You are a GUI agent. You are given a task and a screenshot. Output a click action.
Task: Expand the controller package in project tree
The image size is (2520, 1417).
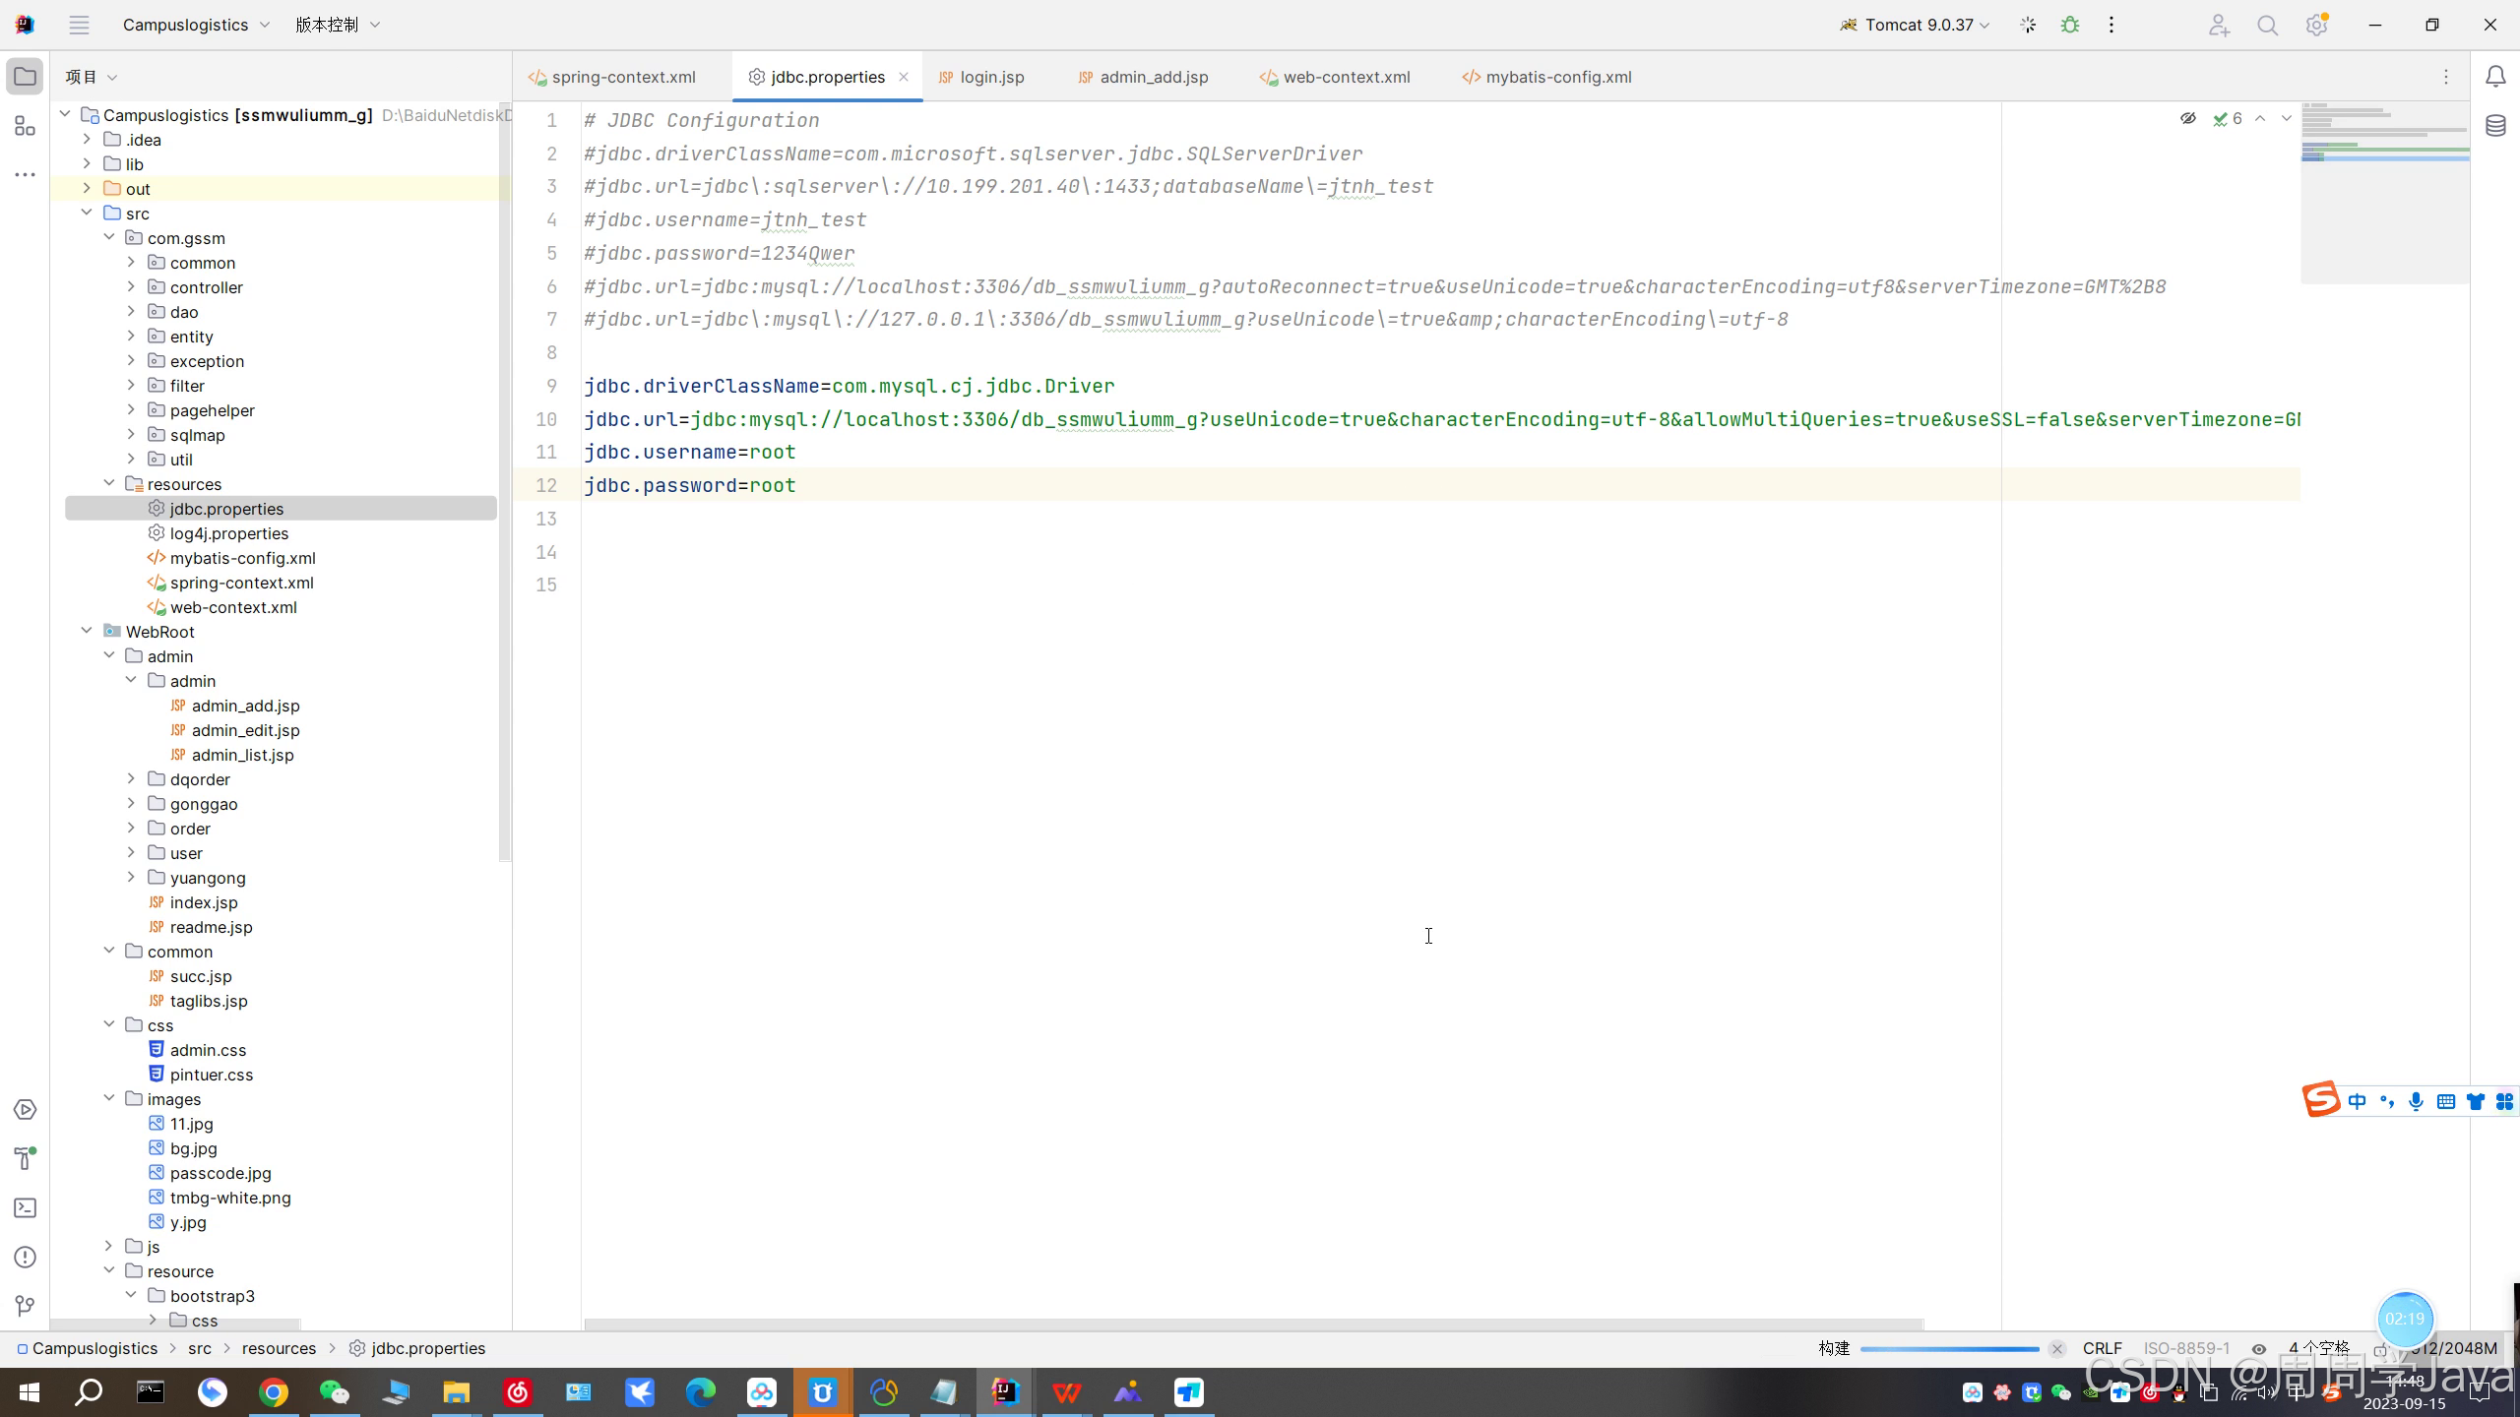[x=131, y=287]
